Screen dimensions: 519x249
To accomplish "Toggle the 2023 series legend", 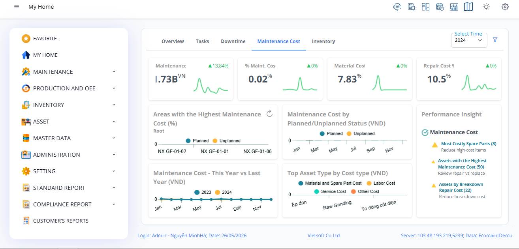I will pyautogui.click(x=203, y=192).
